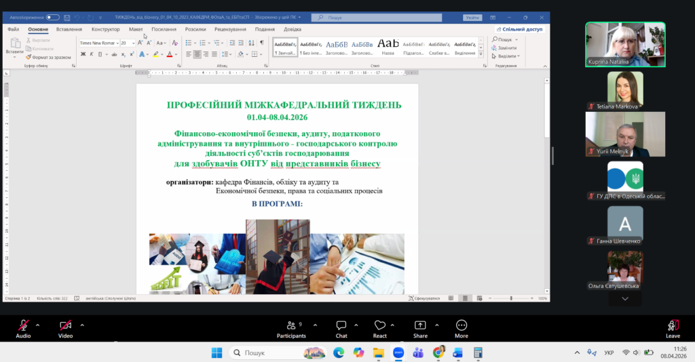Image resolution: width=695 pixels, height=362 pixels.
Task: Click the sort A-Z icon
Action: [251, 43]
